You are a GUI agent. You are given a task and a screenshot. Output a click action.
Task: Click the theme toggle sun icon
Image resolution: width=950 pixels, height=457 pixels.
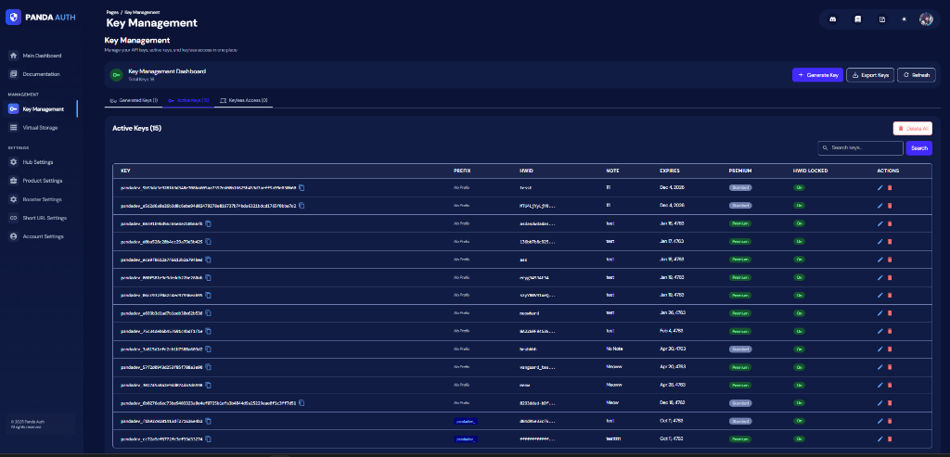905,19
